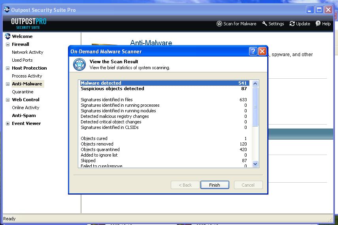Image resolution: width=338 pixels, height=225 pixels.
Task: Select Event Viewer in sidebar
Action: pos(26,123)
